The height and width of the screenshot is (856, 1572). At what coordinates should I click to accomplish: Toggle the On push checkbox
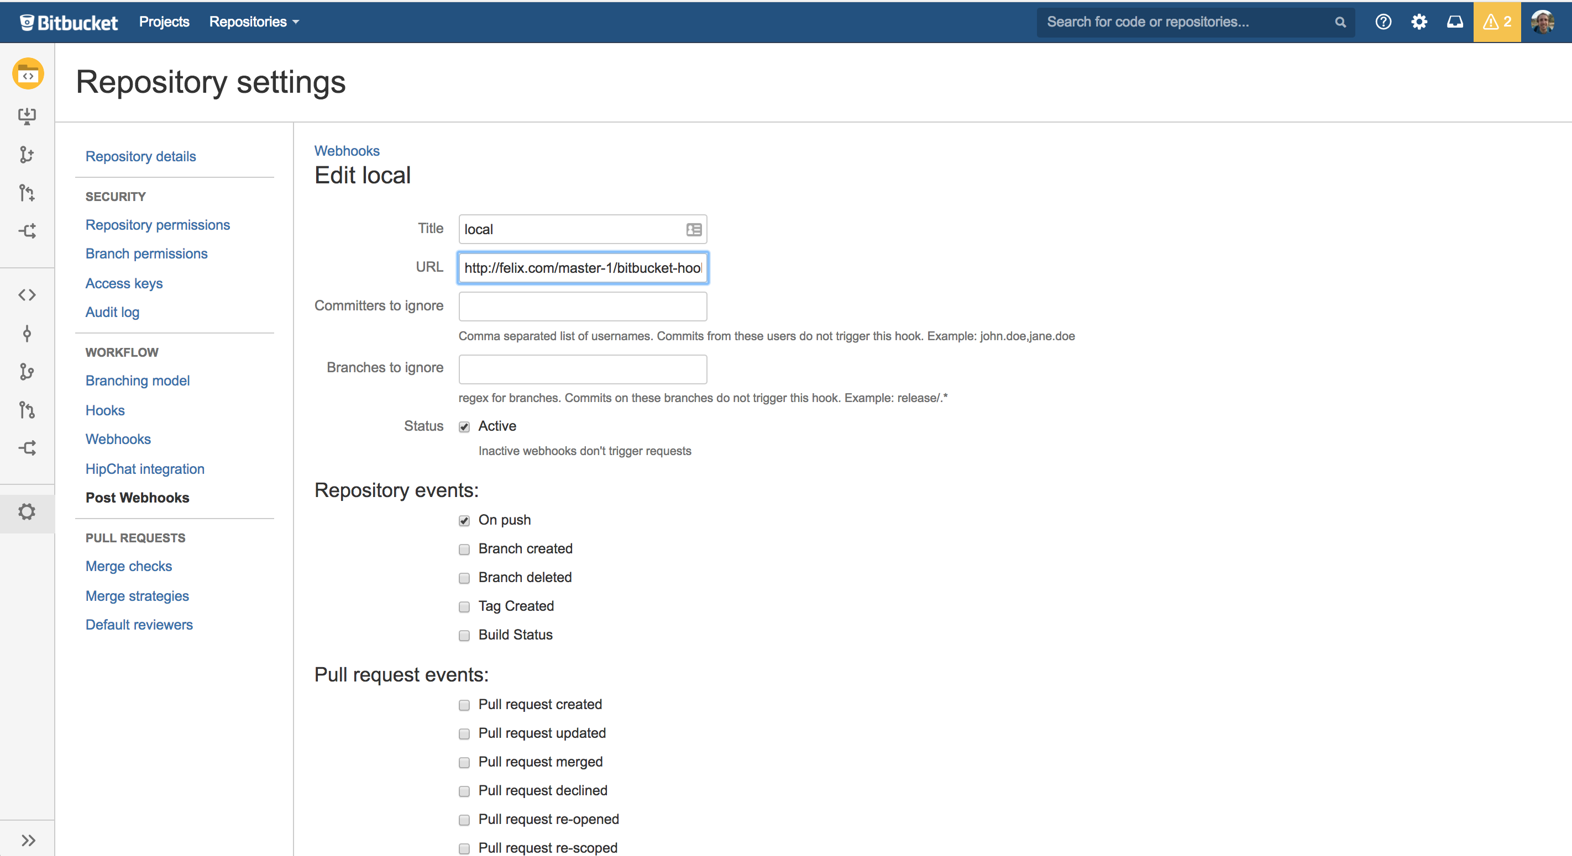464,521
